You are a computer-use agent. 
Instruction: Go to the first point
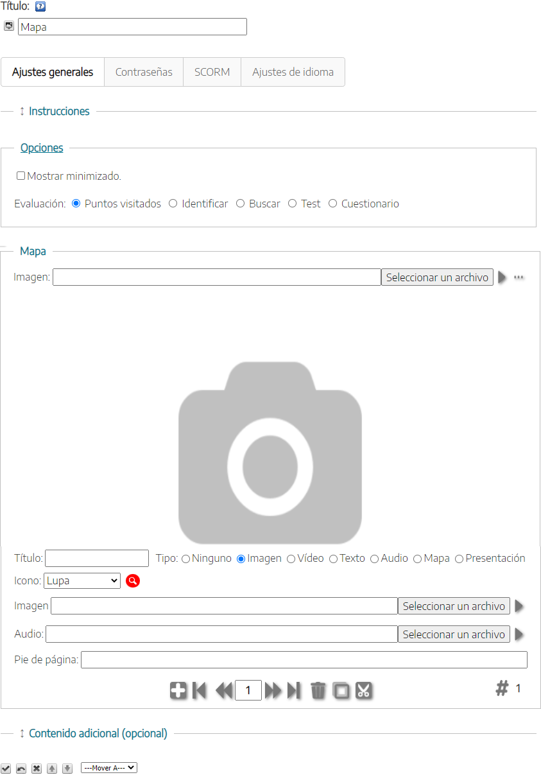coord(200,690)
